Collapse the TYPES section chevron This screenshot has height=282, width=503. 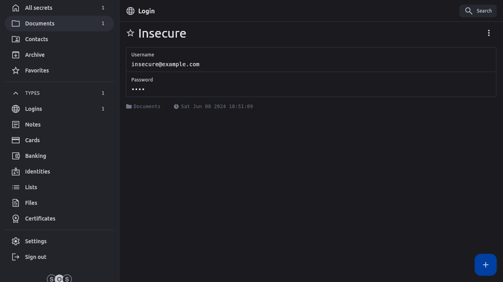(x=16, y=93)
